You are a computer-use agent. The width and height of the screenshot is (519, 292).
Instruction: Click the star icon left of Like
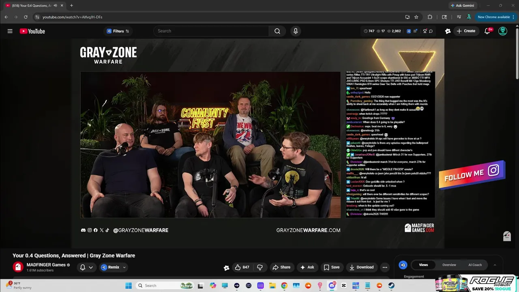tap(226, 268)
